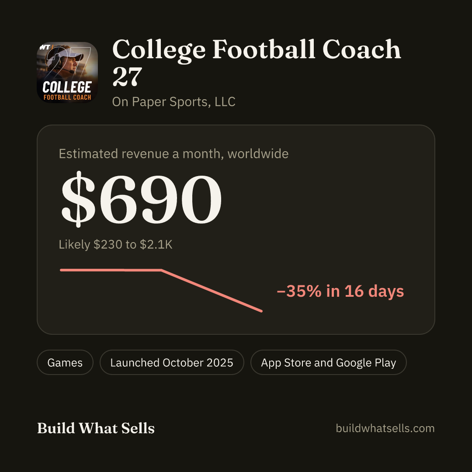
Task: Click the Games category pill
Action: tap(65, 362)
